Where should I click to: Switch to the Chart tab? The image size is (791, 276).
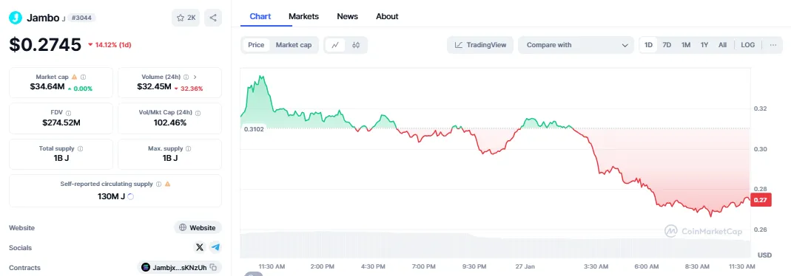(x=260, y=16)
